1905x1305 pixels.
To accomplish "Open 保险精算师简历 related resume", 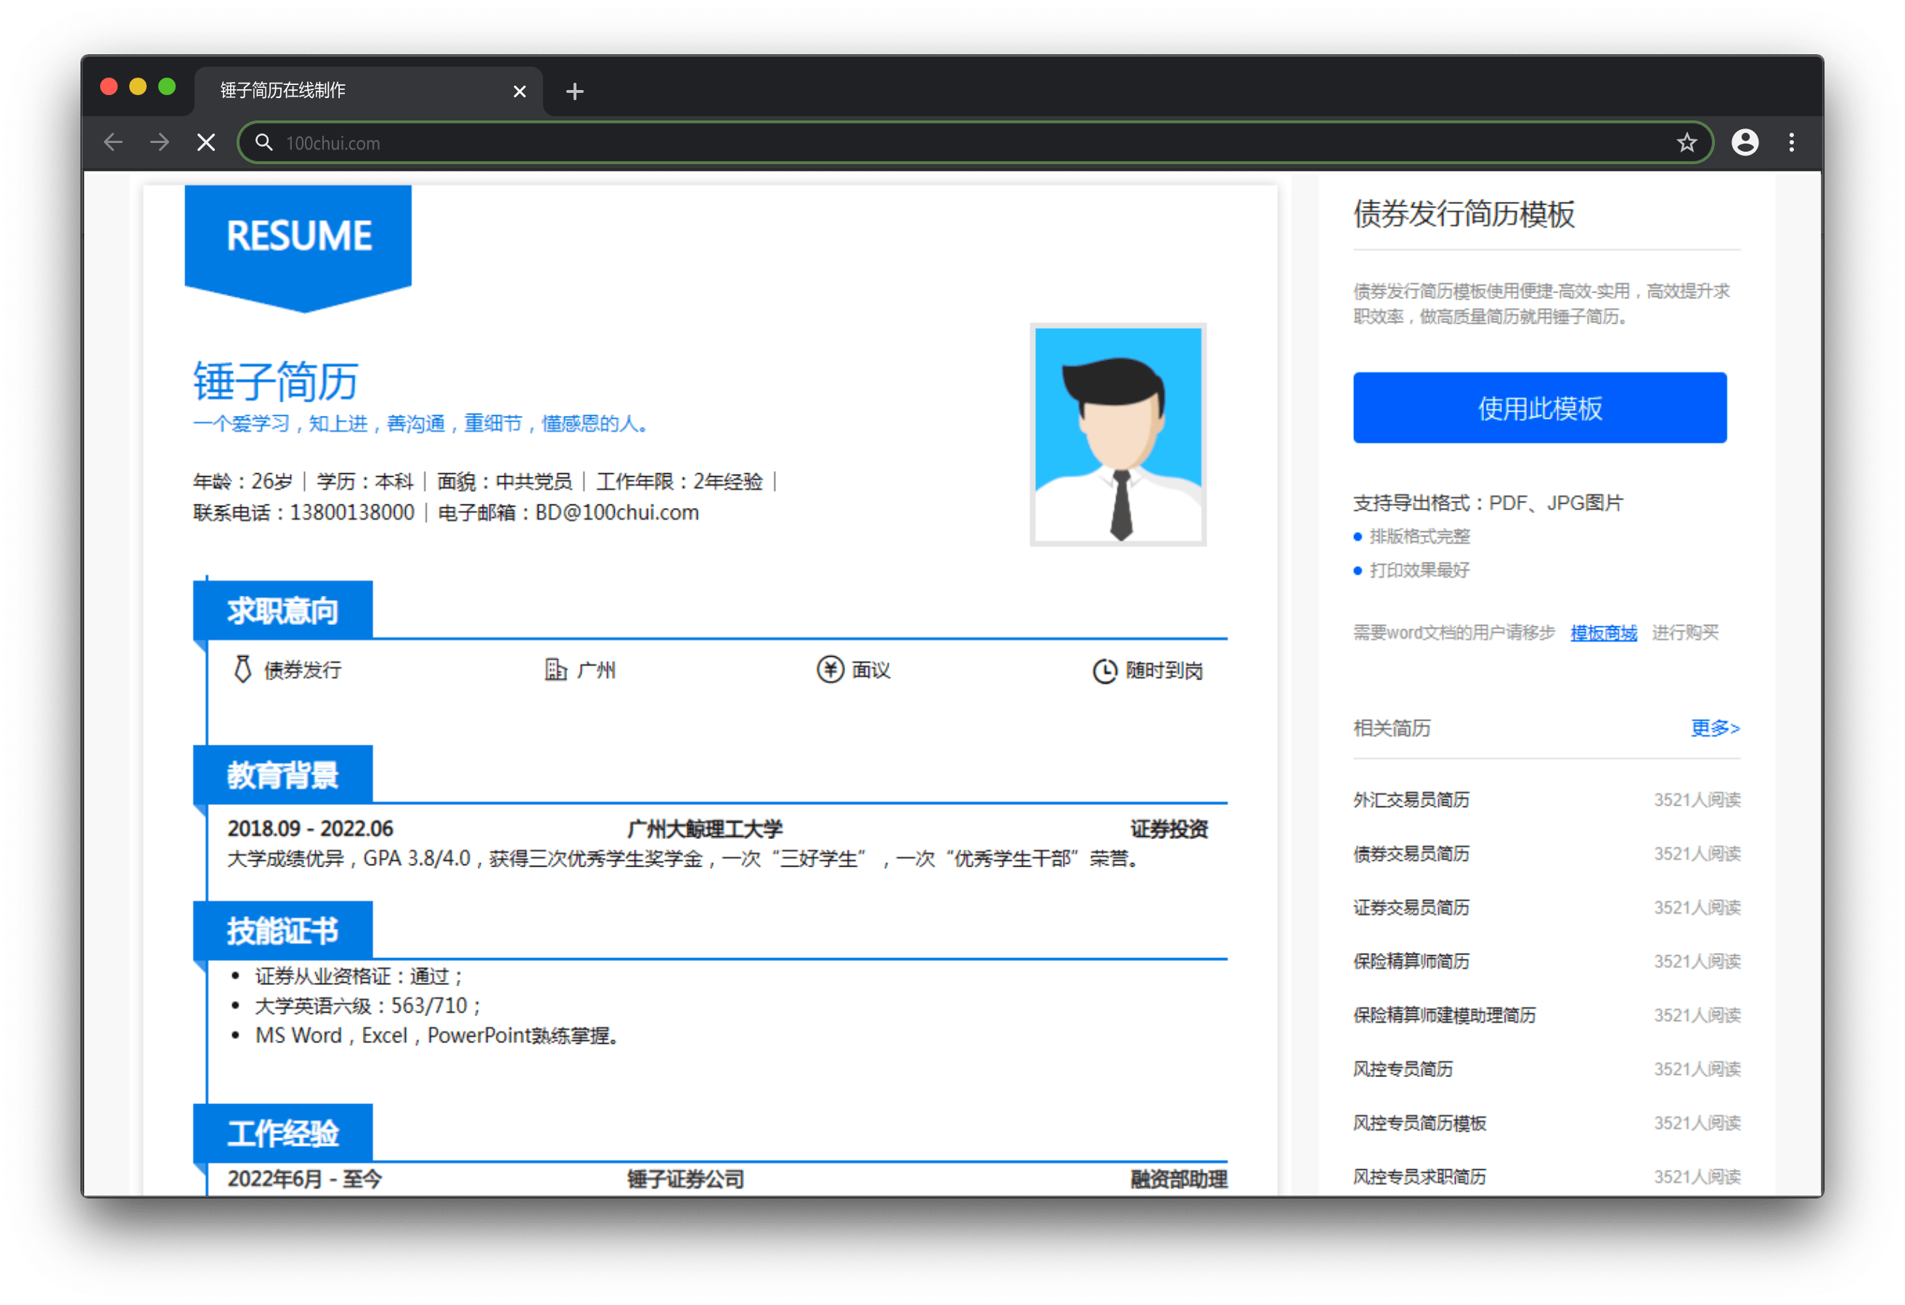I will (1411, 961).
